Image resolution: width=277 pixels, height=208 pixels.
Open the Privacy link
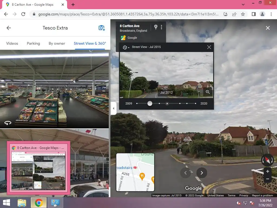click(244, 196)
